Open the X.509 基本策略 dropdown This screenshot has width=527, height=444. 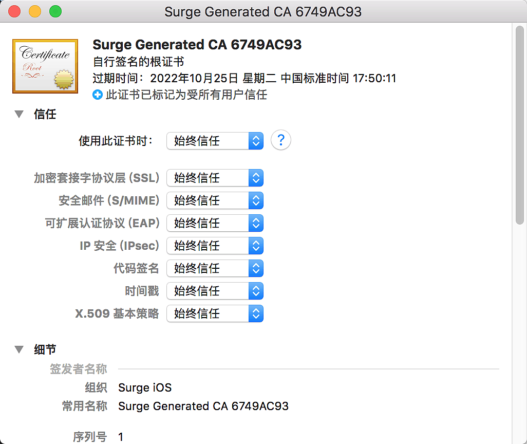pyautogui.click(x=215, y=313)
